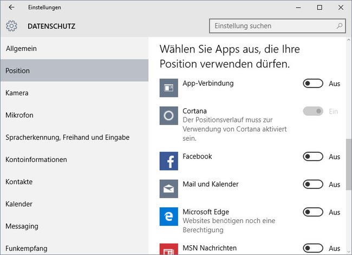Click the Einstellung suchen search field
The height and width of the screenshot is (255, 352).
[x=277, y=26]
